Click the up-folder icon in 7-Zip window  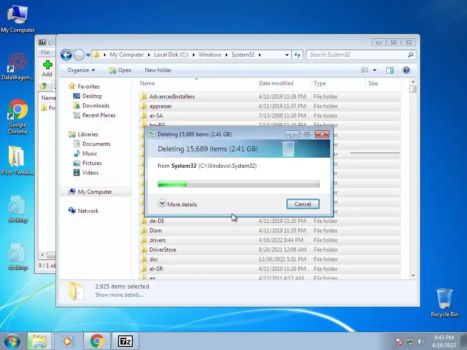[x=44, y=86]
